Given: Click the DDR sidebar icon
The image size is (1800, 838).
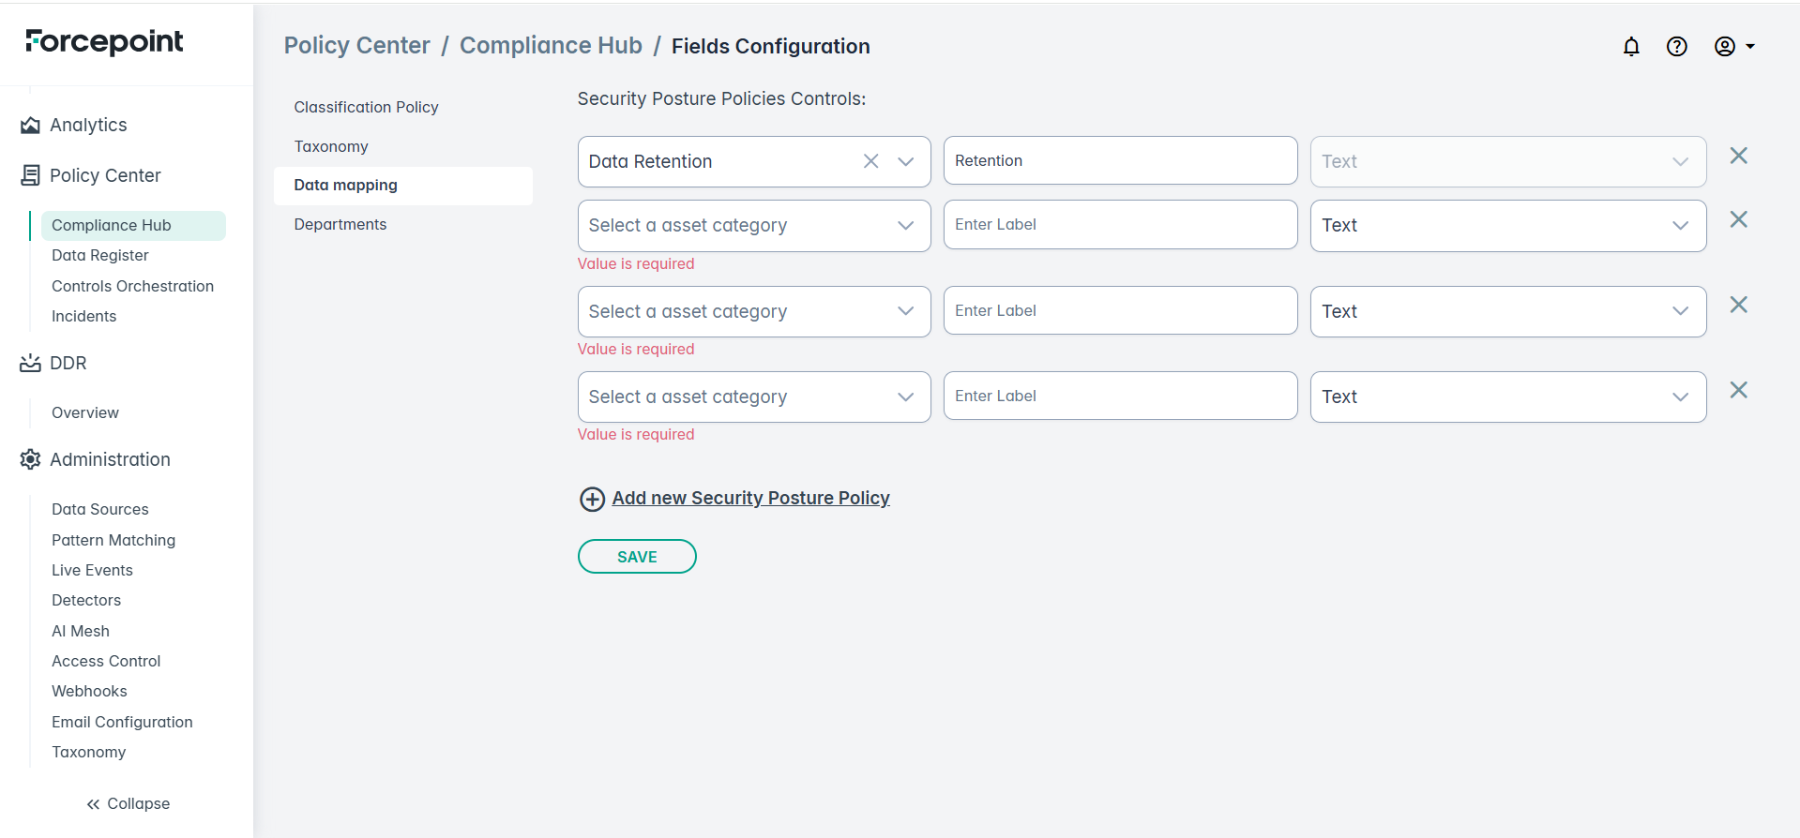Looking at the screenshot, I should click(x=30, y=364).
